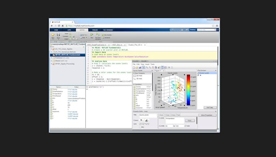Close the Figure Palette panel
Viewport: 276px width, 157px height.
152,71
